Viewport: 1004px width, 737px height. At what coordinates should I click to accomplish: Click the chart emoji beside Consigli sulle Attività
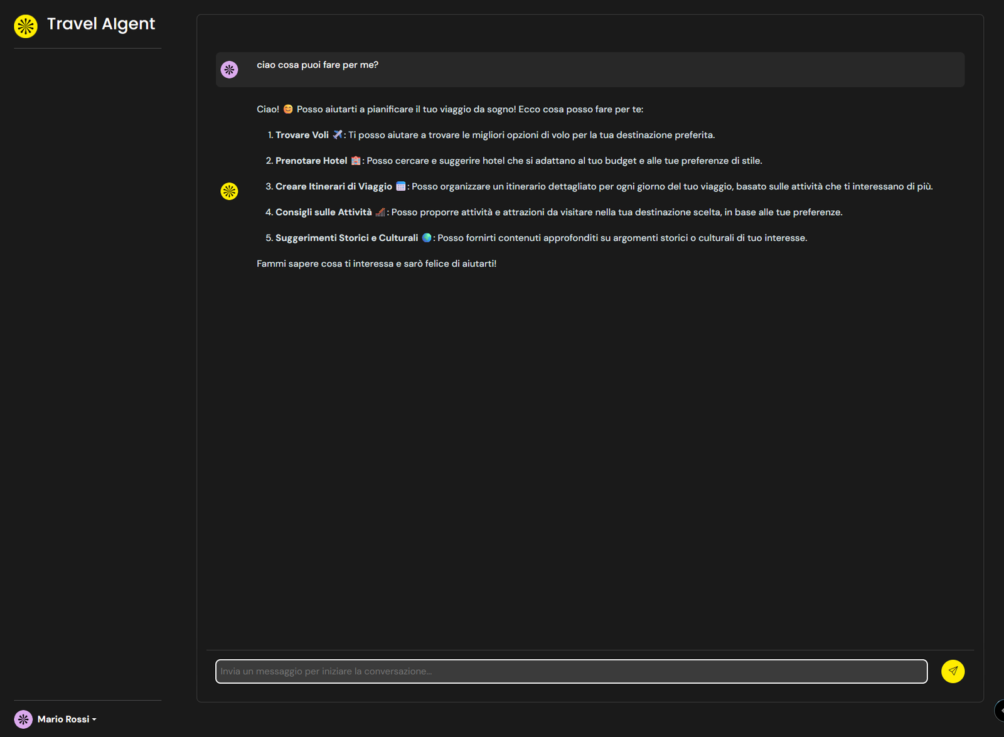pyautogui.click(x=380, y=212)
